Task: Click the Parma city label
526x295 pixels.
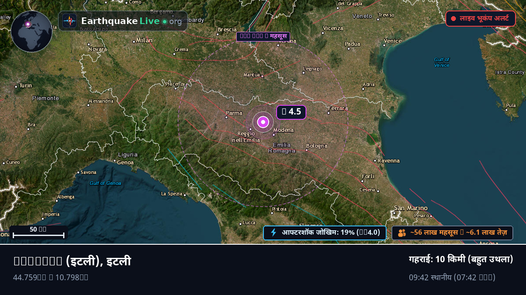Action: [x=234, y=113]
